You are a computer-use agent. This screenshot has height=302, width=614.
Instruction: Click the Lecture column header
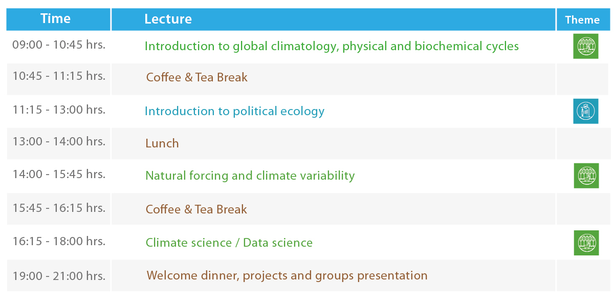(x=168, y=19)
